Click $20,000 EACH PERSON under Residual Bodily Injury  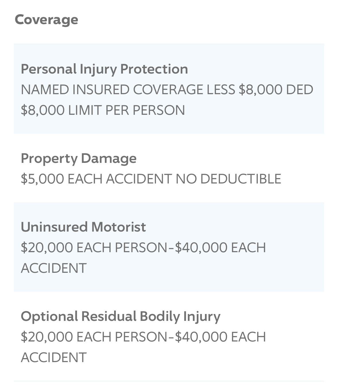tap(94, 337)
